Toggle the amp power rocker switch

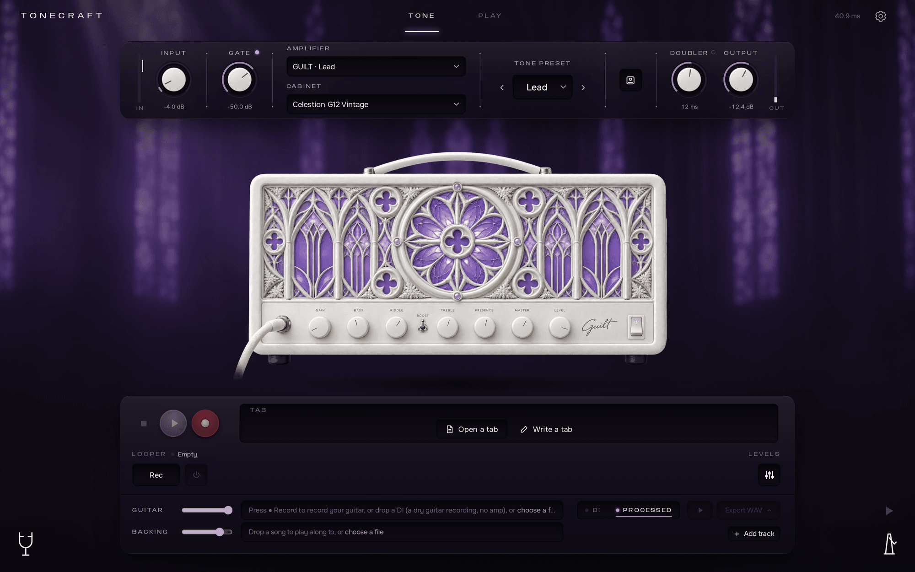click(636, 327)
